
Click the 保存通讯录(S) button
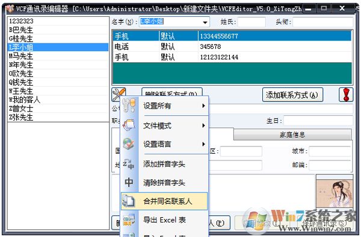pos(325,223)
